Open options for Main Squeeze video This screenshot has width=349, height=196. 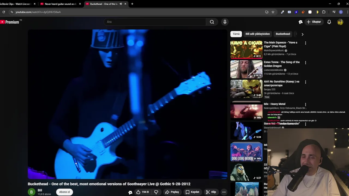coord(305,43)
